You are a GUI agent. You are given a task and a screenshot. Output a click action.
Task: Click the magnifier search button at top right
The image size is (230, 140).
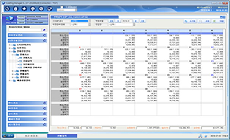coord(205,21)
